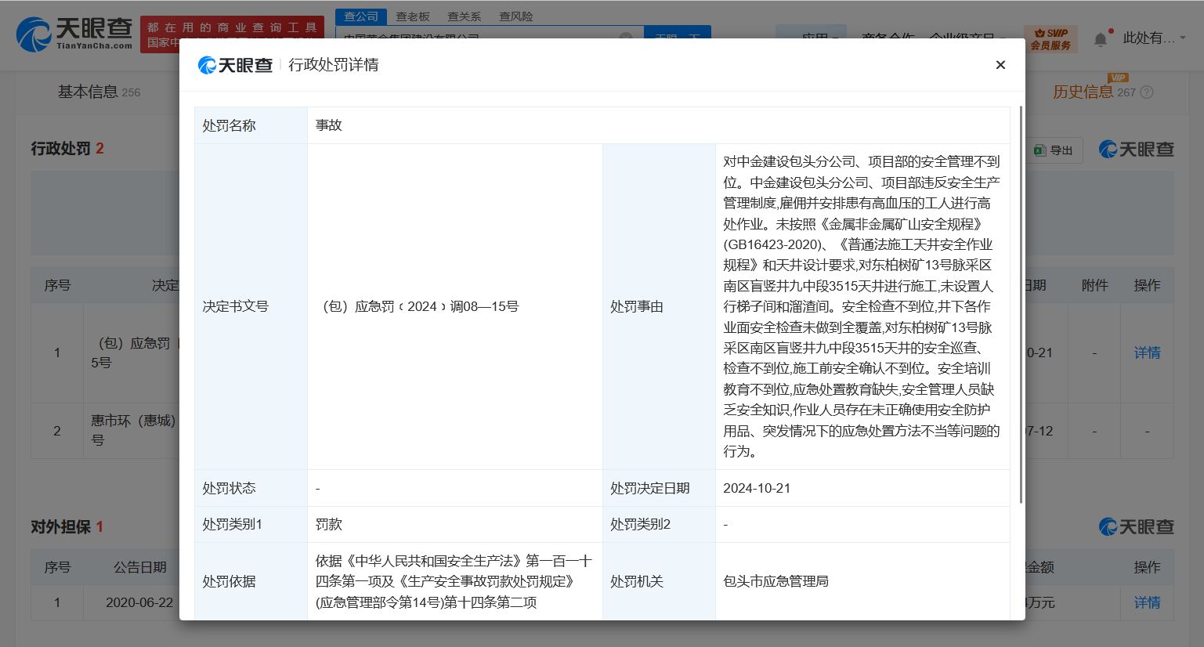
Task: Click 天眼查 logo in dialog header
Action: [x=234, y=65]
